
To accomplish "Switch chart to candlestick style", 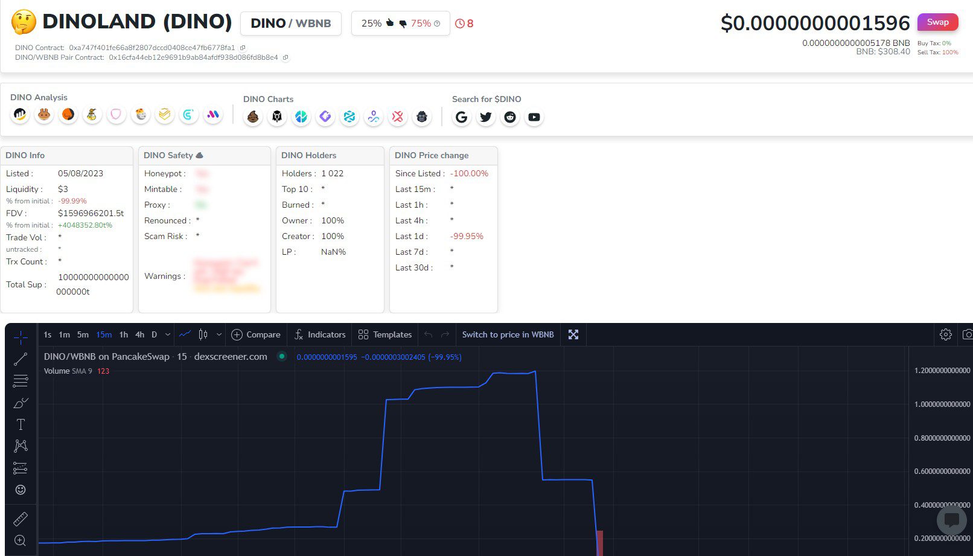I will coord(203,334).
